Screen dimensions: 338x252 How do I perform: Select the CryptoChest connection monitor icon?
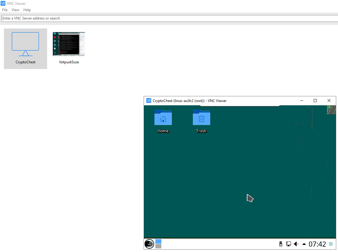(x=25, y=44)
